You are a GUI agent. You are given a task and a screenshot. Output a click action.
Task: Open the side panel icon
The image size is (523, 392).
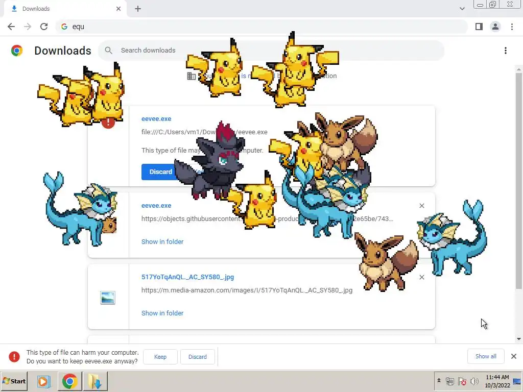[479, 27]
